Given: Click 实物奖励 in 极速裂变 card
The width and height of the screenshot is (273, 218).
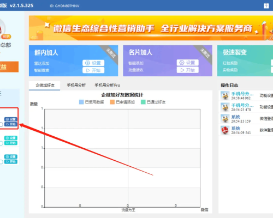Looking at the screenshot, I should pyautogui.click(x=230, y=70).
